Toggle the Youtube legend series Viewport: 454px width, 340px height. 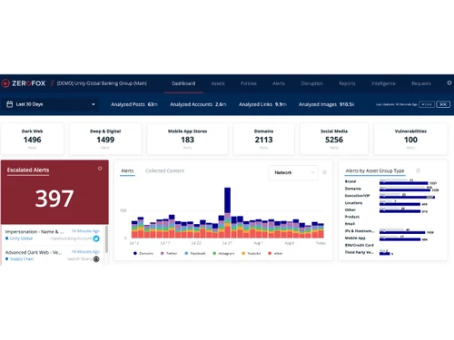[252, 253]
